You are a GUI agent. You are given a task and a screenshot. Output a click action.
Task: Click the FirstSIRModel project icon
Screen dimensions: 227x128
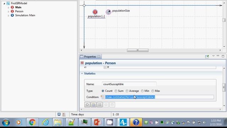click(8, 3)
